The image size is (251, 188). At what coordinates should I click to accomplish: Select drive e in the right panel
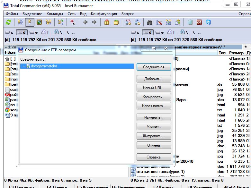click(160, 32)
